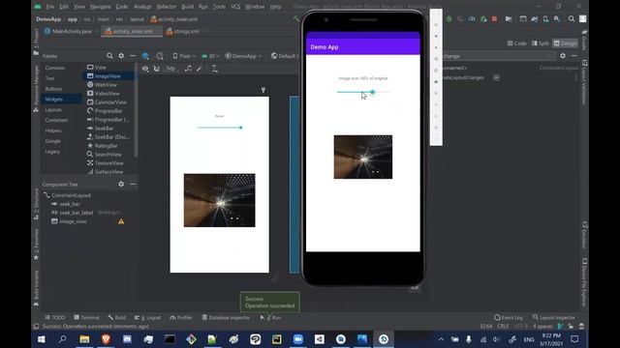Select TextureView in the palette
The image size is (620, 348).
(109, 163)
